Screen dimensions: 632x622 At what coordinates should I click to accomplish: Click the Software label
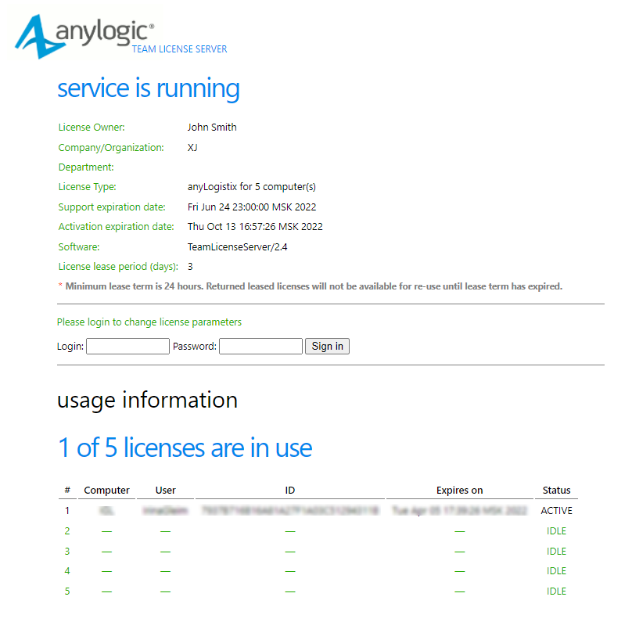pos(78,247)
